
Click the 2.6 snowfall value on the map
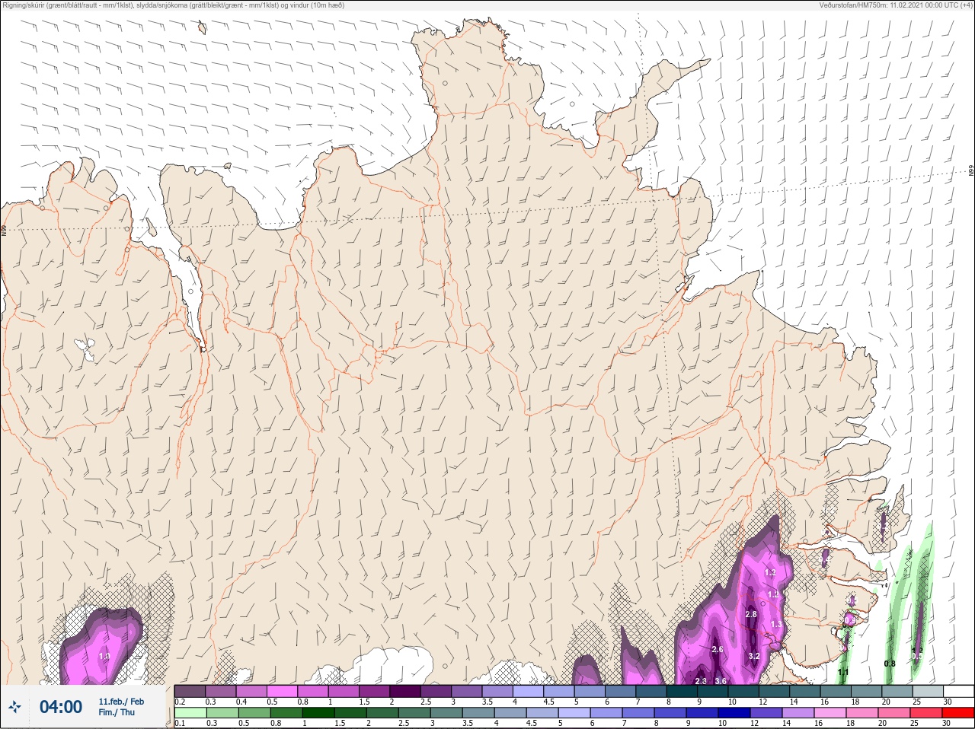(x=717, y=649)
